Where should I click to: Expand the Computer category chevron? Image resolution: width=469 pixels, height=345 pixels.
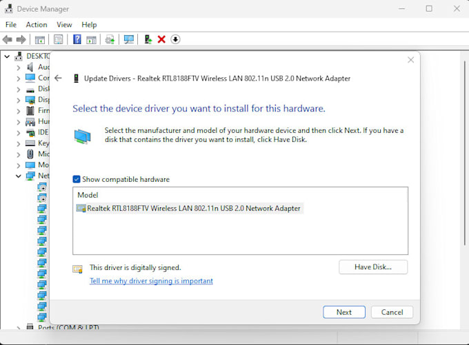pyautogui.click(x=18, y=79)
